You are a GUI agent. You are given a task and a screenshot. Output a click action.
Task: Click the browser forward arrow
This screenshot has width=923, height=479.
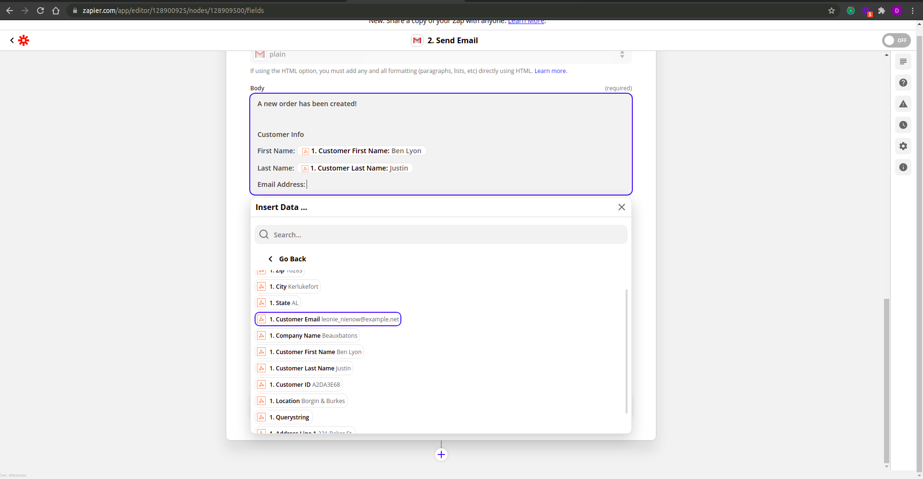(25, 10)
